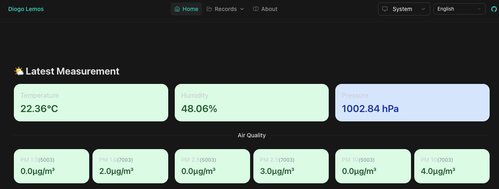Image resolution: width=499 pixels, height=189 pixels.
Task: Open the System theme dropdown
Action: pos(404,9)
